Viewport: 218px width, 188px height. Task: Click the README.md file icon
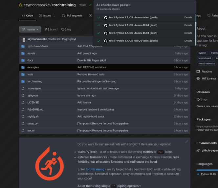point(23,110)
